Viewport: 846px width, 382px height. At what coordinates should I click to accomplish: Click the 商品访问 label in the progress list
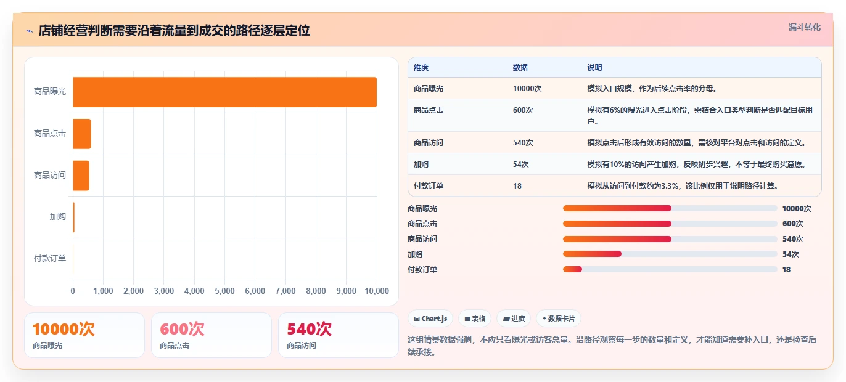[422, 239]
